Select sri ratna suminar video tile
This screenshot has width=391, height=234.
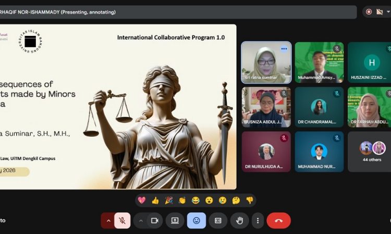pos(266,62)
